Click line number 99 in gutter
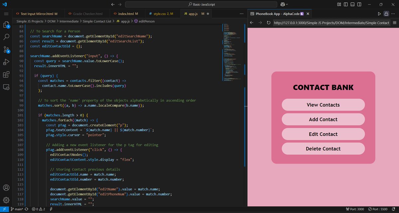Viewport: 399px width, 213px height. point(21,105)
